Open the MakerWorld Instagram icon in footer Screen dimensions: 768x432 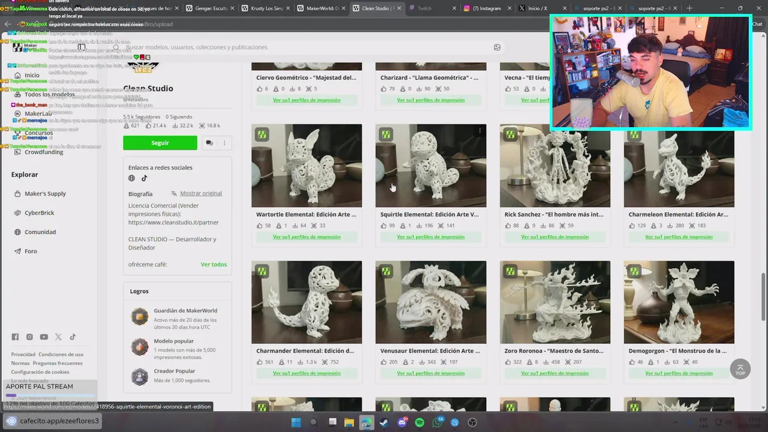pos(29,337)
